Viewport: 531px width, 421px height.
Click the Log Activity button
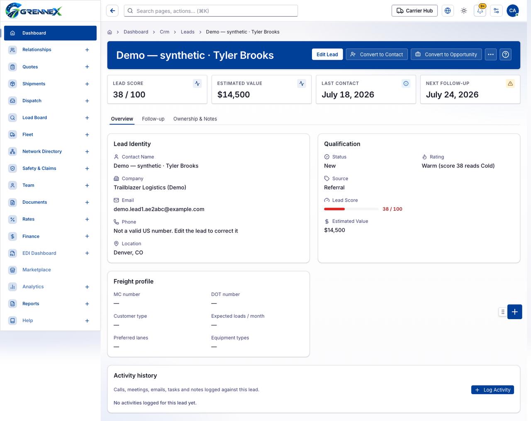tap(492, 390)
